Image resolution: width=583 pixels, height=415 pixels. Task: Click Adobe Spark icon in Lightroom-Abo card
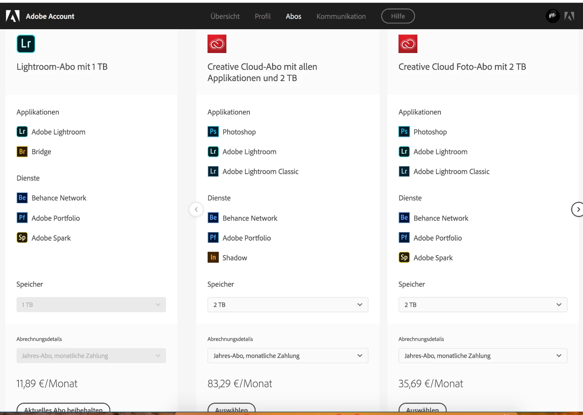(x=22, y=238)
